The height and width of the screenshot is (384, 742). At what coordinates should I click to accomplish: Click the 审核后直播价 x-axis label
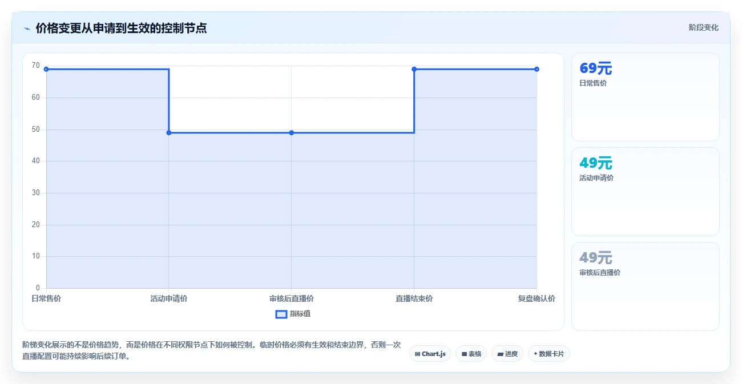click(292, 298)
